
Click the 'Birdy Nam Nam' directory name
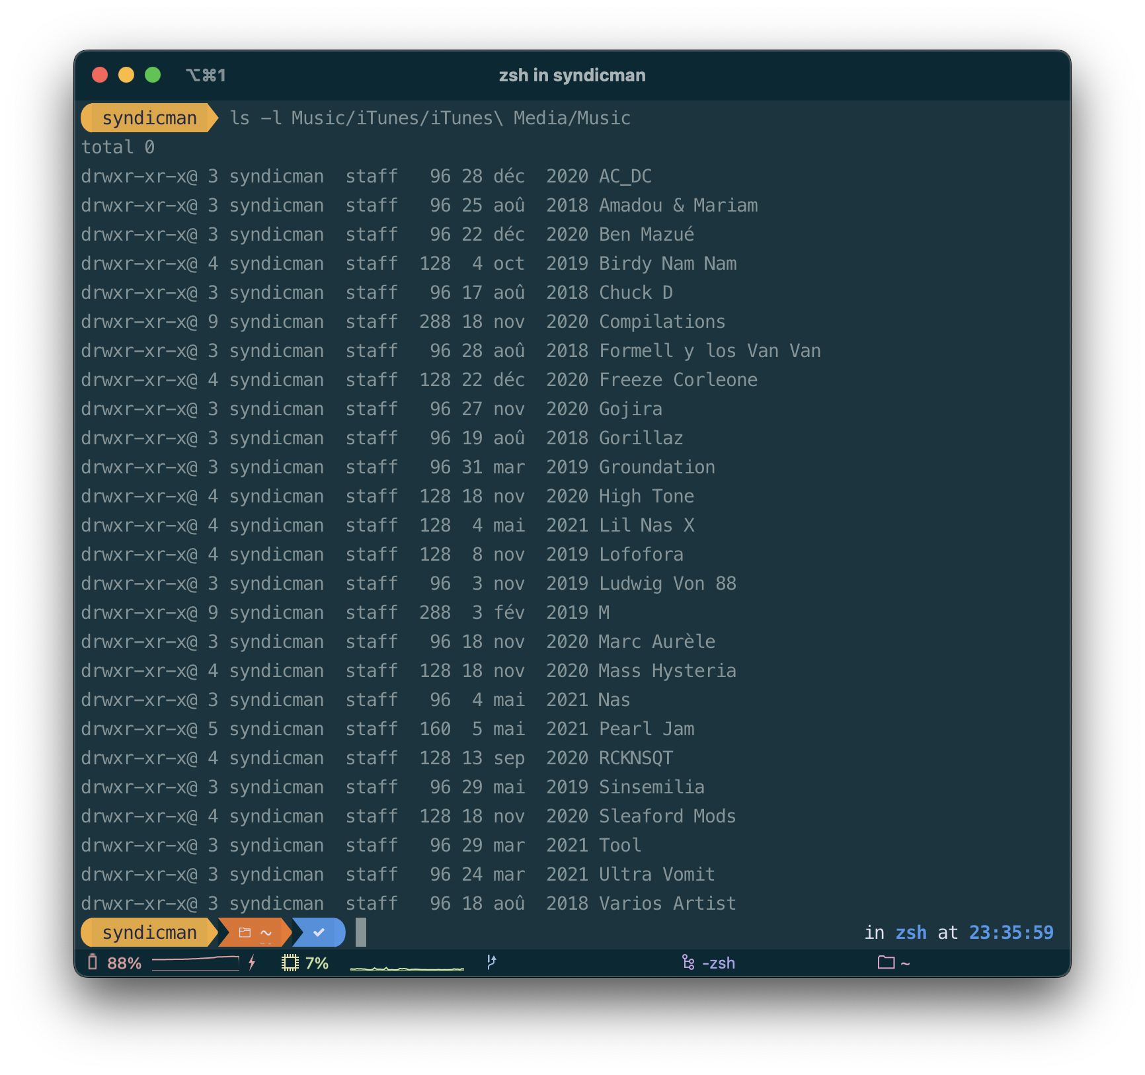coord(668,263)
